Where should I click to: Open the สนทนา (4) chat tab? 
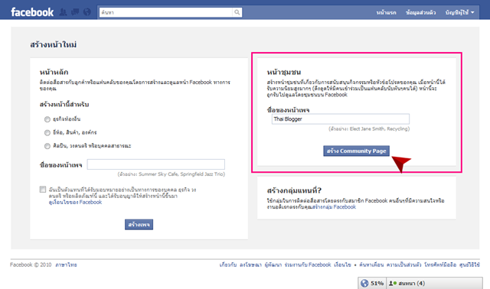pos(434,283)
